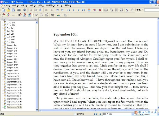
Task: Open the search options dropdown arrow
Action: click(x=143, y=10)
